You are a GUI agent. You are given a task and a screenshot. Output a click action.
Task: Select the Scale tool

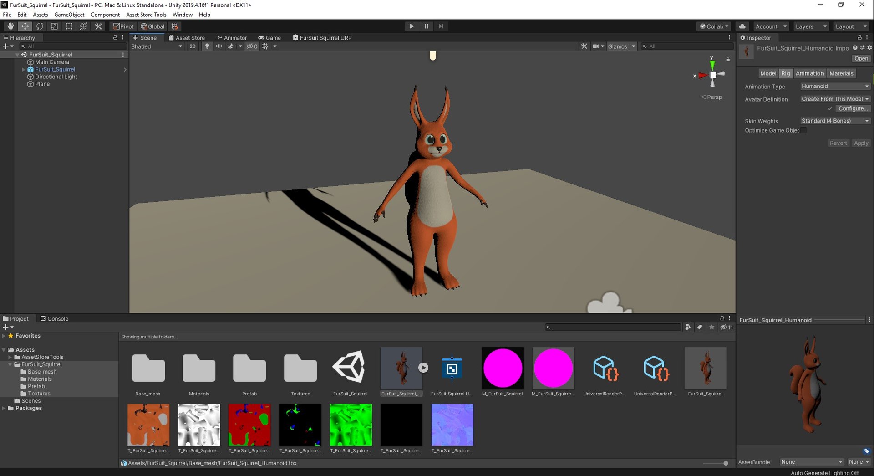coord(54,26)
